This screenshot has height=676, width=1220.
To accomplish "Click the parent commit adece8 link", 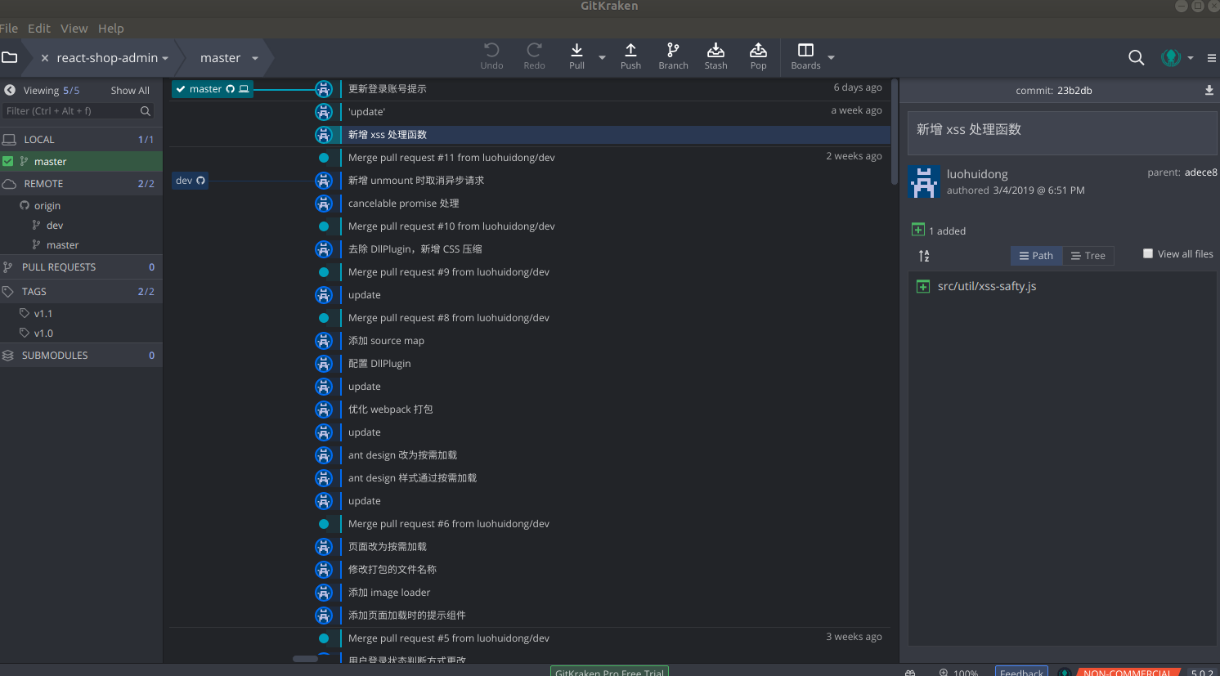I will pos(1201,172).
